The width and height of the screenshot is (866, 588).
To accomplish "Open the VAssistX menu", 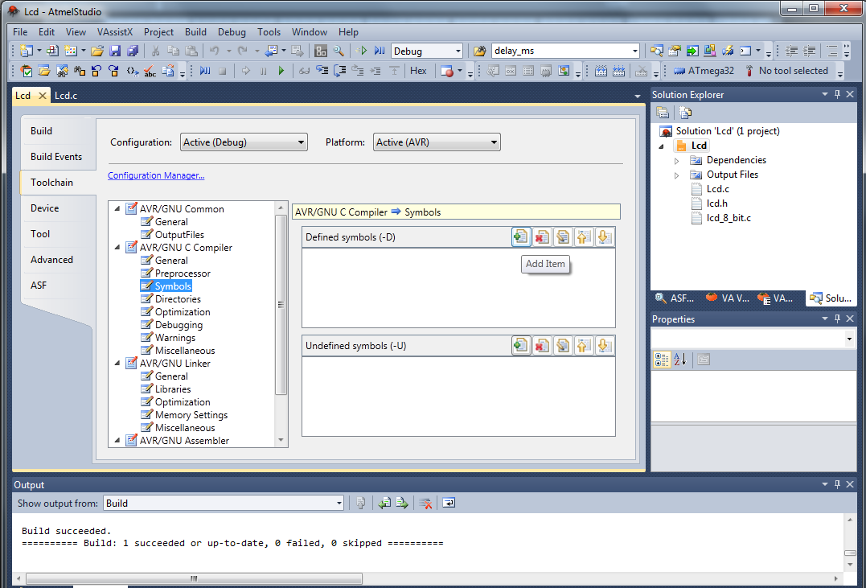I will click(x=115, y=32).
